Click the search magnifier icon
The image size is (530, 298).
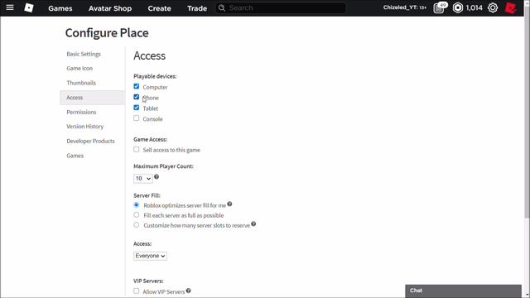click(222, 7)
